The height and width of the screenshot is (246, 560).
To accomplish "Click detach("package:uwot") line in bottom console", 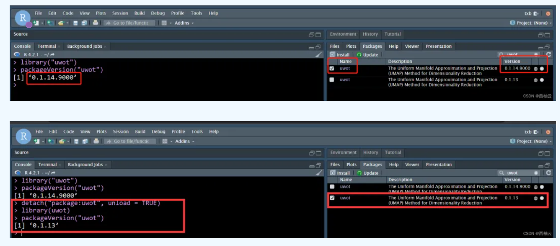I will 91,203.
